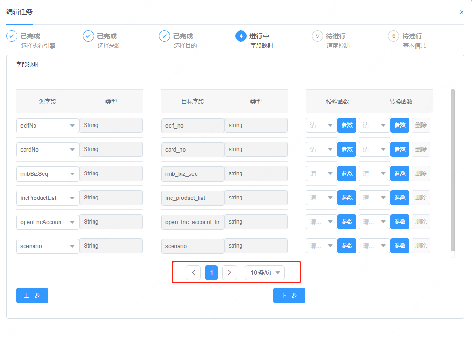Screen dimensions: 472x338
Task: Click 下一步 to continue
Action: point(289,295)
